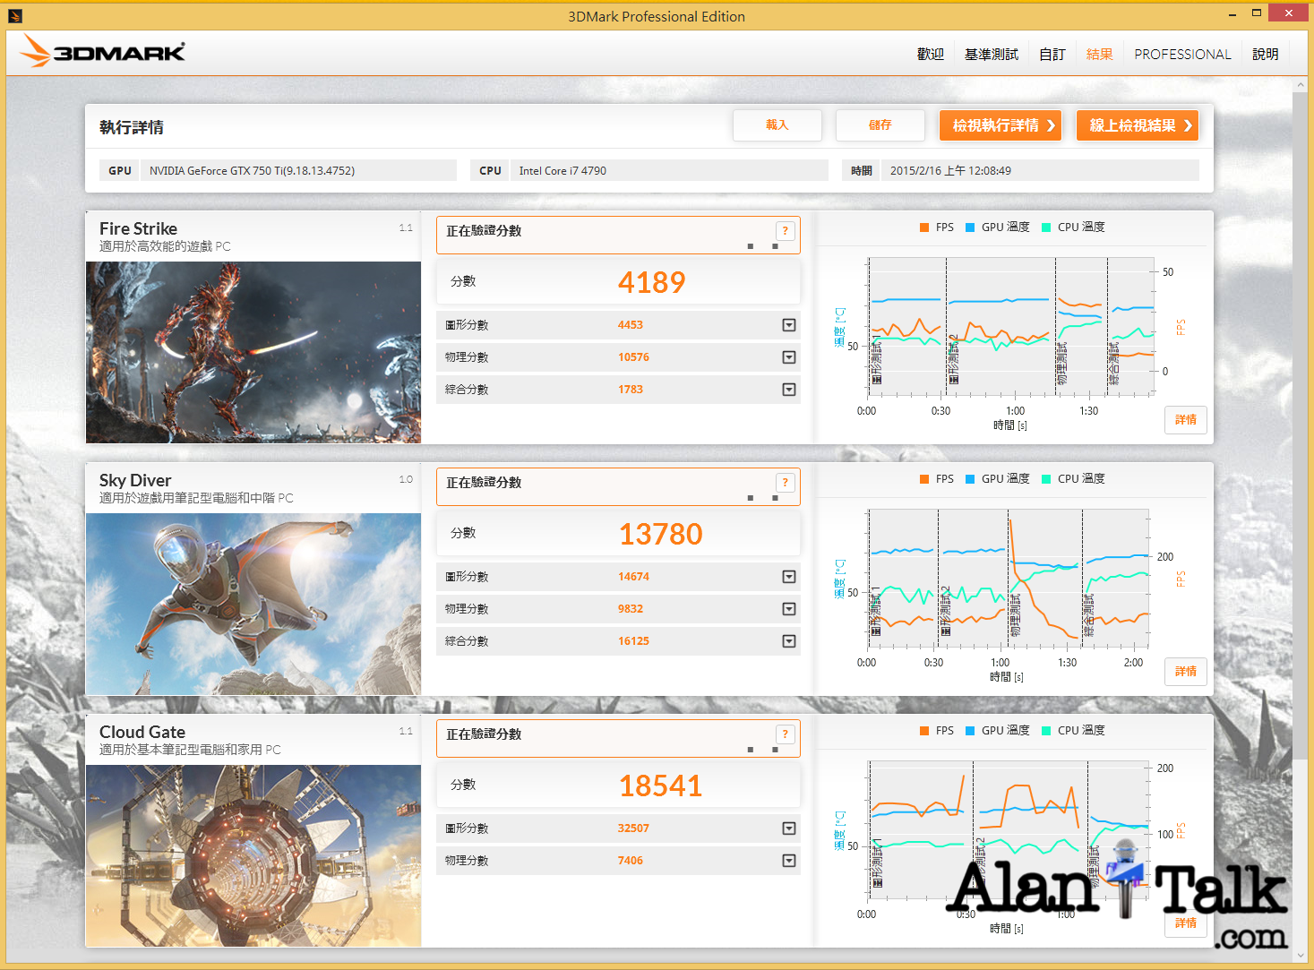The width and height of the screenshot is (1314, 970).
Task: Click the Sky Diver physics score 9832
Action: 631,609
